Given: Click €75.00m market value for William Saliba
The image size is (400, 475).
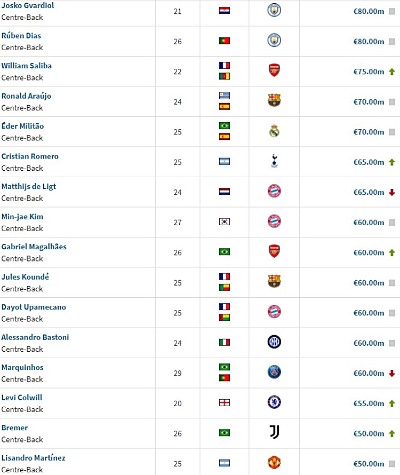Looking at the screenshot, I should coord(369,72).
